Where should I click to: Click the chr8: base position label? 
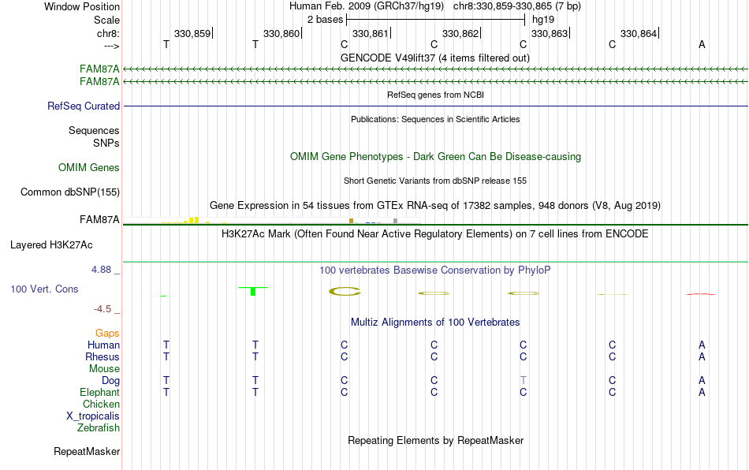[108, 33]
